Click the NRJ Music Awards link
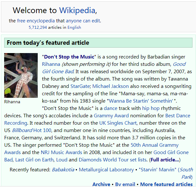 click(x=61, y=152)
